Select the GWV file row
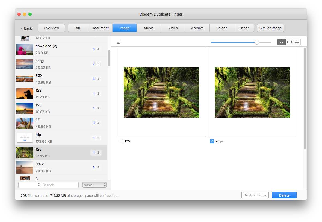Viewport: 322px width, 222px height. (x=61, y=168)
